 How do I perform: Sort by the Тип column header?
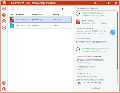[x=12, y=15]
